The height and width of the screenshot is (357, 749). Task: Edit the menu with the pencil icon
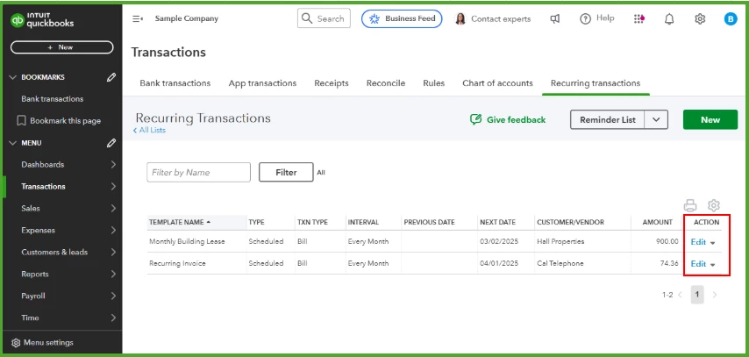click(x=111, y=143)
